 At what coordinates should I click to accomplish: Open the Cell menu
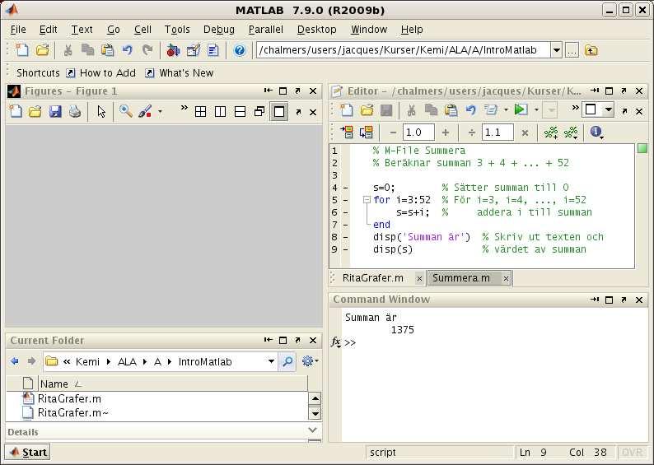[142, 29]
